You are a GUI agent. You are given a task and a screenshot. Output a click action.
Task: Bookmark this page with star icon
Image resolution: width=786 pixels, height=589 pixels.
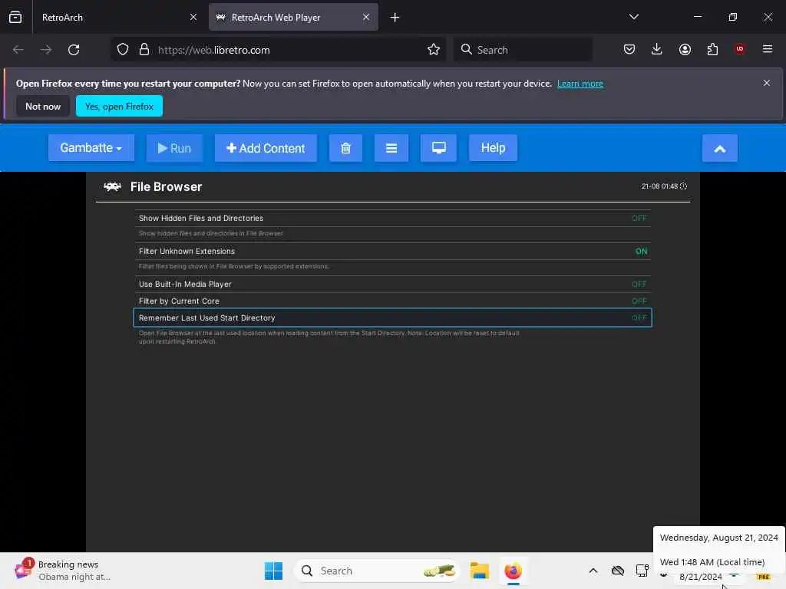(434, 50)
